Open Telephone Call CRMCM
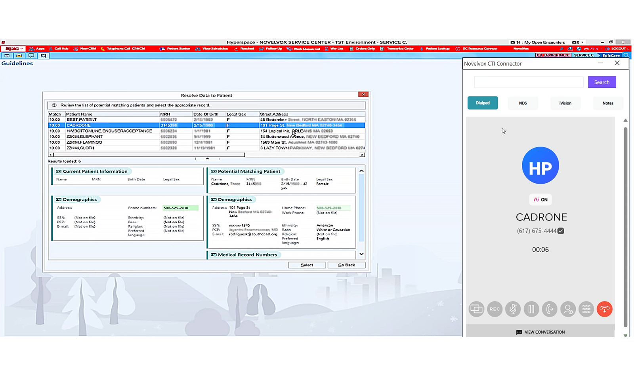Image resolution: width=634 pixels, height=376 pixels. 123,49
